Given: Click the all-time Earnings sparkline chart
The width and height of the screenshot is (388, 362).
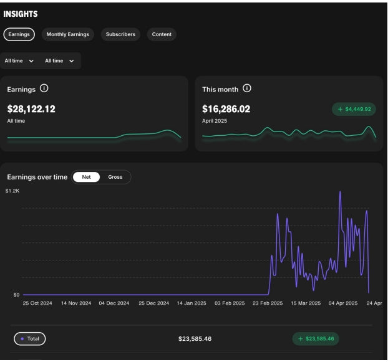Looking at the screenshot, I should [94, 135].
